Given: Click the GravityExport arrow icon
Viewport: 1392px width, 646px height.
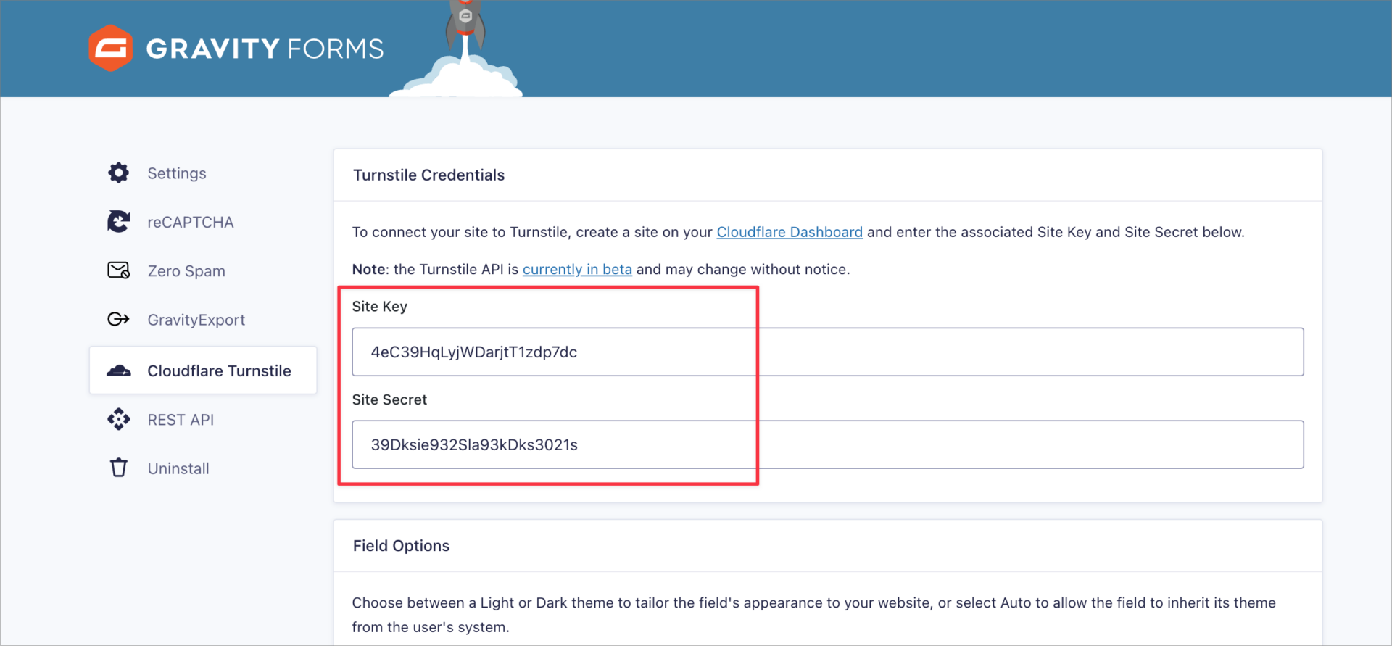Looking at the screenshot, I should (x=119, y=319).
